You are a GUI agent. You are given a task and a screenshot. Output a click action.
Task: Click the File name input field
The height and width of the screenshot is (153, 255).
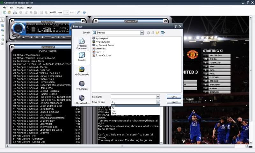tap(134, 97)
